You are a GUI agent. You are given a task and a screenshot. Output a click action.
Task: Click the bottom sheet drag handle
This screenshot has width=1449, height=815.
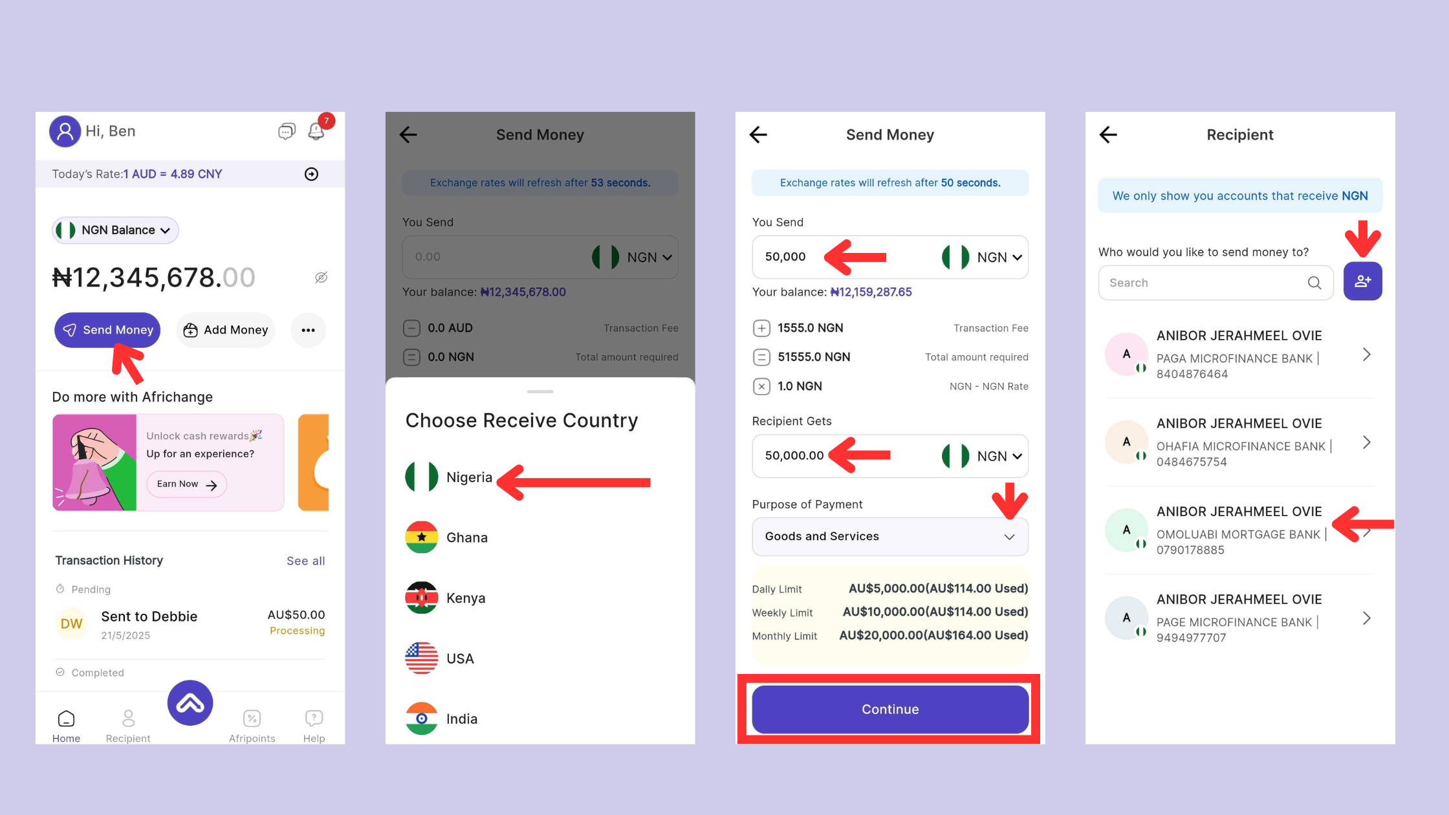point(540,391)
